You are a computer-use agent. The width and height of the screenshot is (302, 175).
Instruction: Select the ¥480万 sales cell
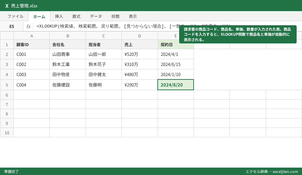[140, 74]
